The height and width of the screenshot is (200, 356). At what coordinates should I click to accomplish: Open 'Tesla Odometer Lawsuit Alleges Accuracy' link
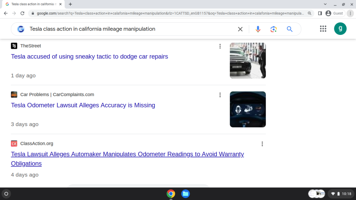coord(83,105)
